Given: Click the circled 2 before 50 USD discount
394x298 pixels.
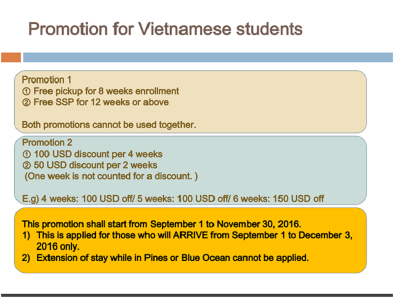Looking at the screenshot, I should [x=26, y=165].
